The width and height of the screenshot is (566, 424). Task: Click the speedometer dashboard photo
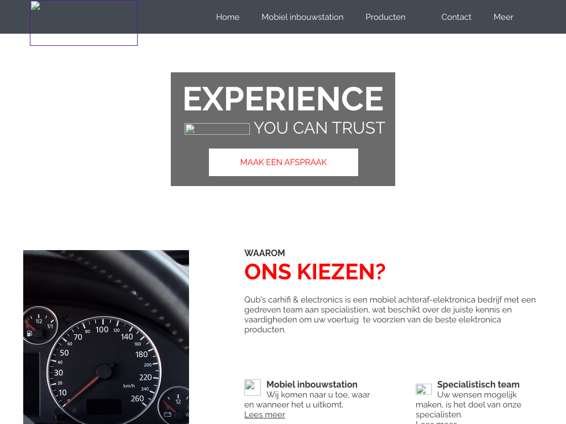[106, 337]
